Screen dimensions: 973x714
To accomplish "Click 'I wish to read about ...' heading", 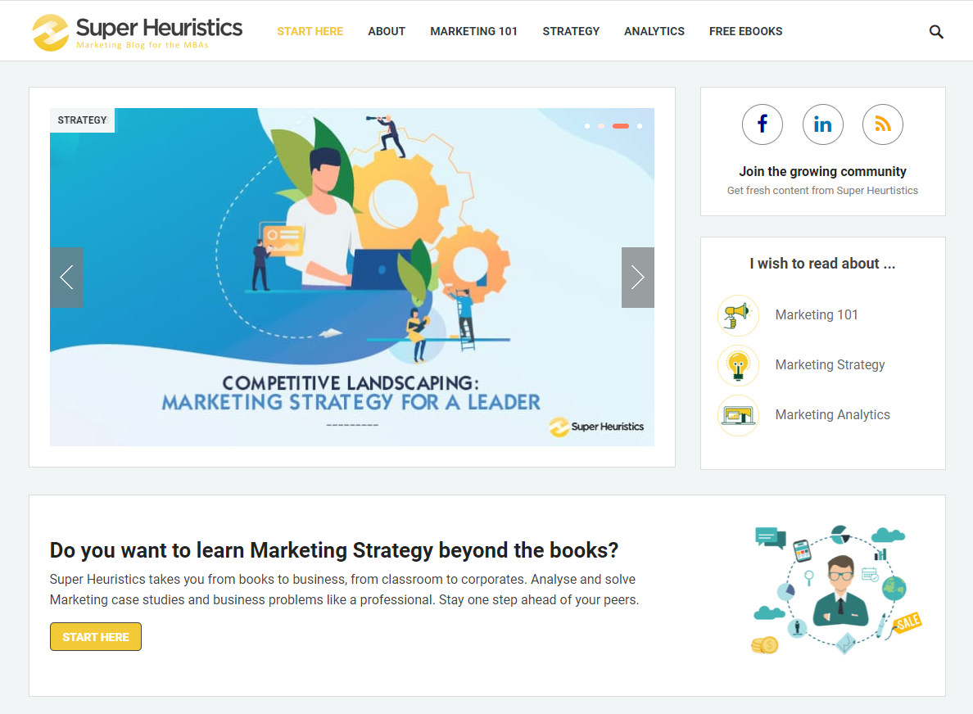I will point(822,264).
